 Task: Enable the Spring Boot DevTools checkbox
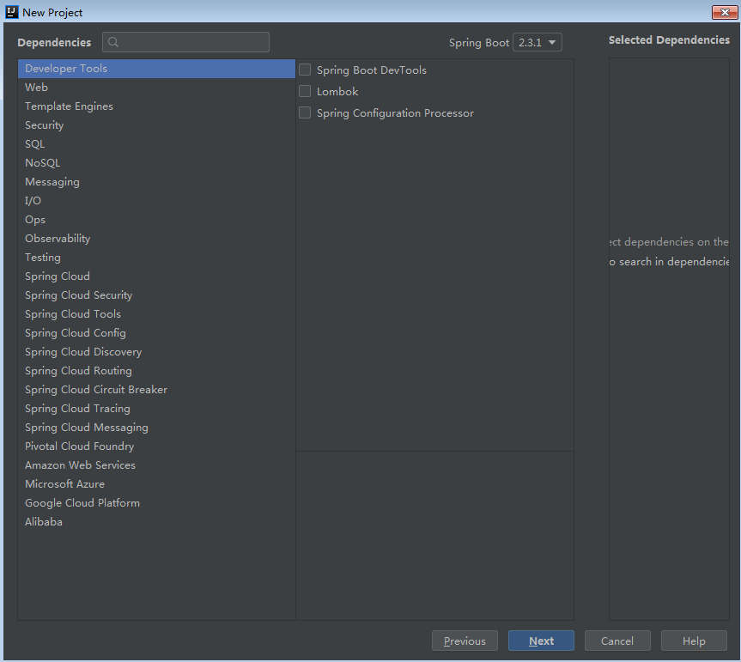click(x=305, y=70)
